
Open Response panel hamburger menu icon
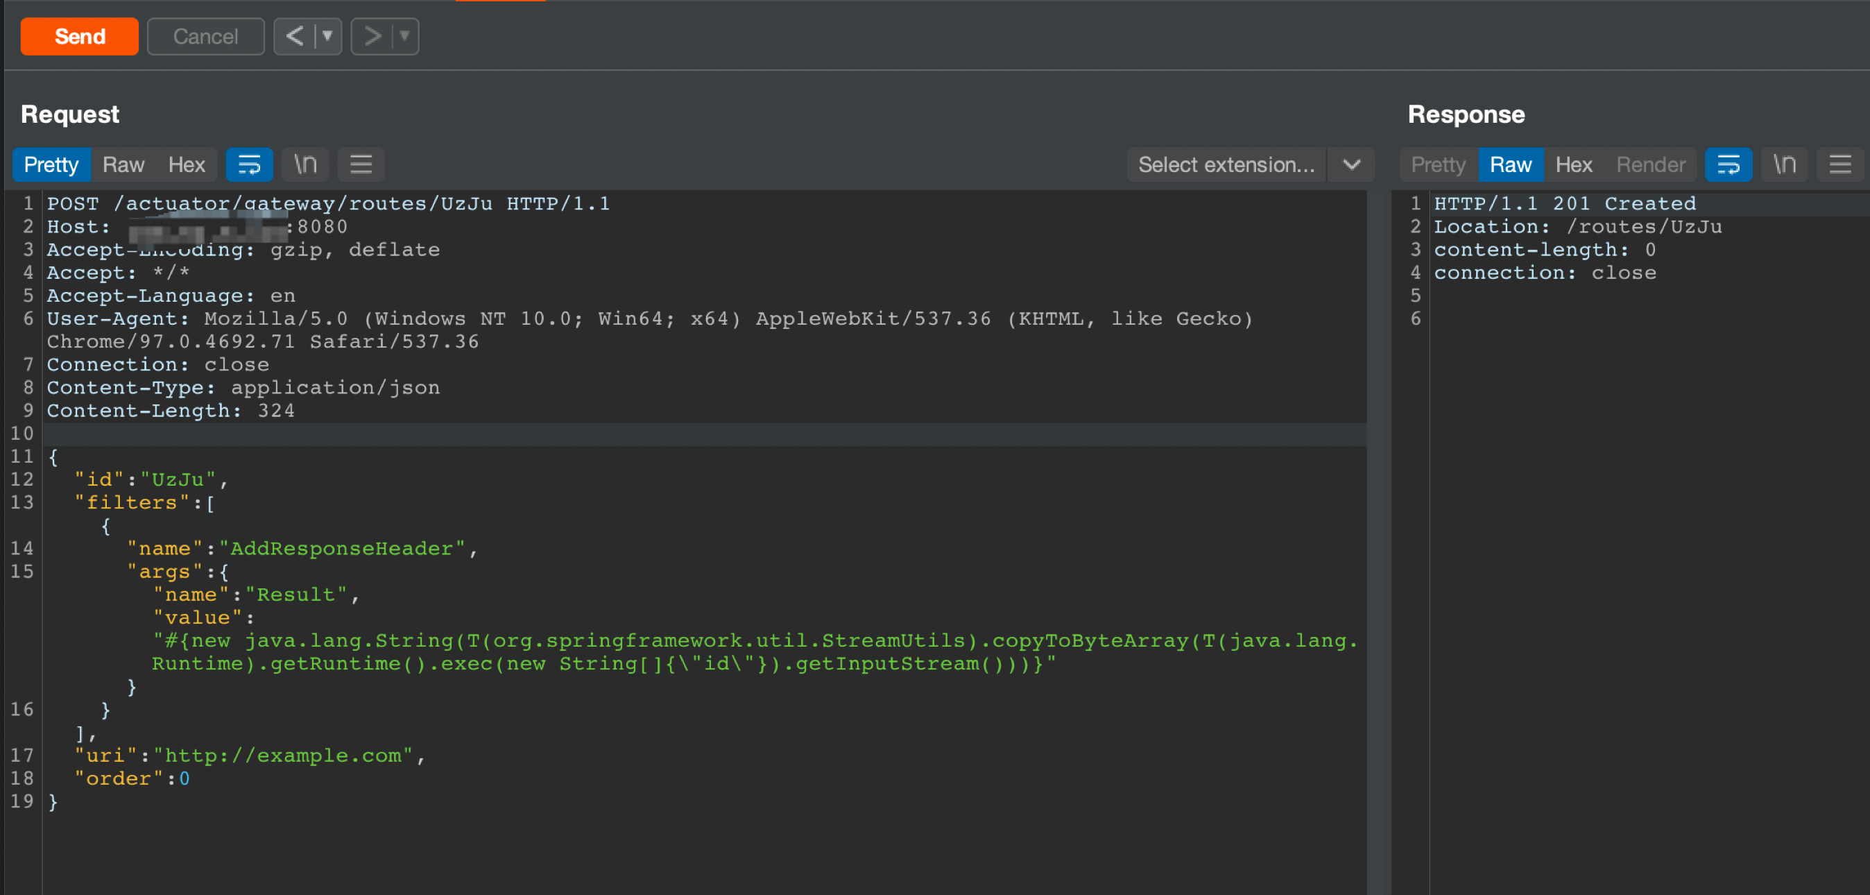[x=1839, y=164]
